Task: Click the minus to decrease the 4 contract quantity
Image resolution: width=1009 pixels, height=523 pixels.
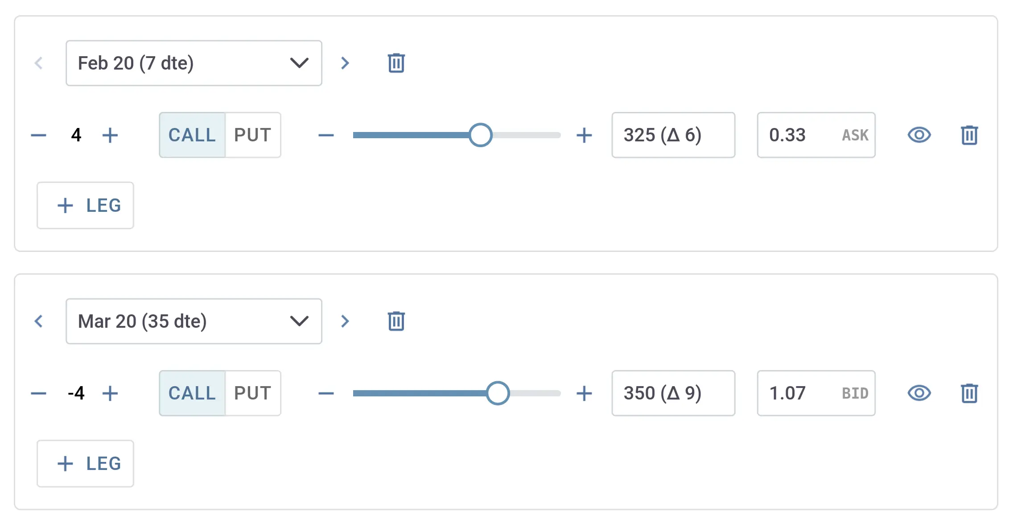Action: coord(38,135)
